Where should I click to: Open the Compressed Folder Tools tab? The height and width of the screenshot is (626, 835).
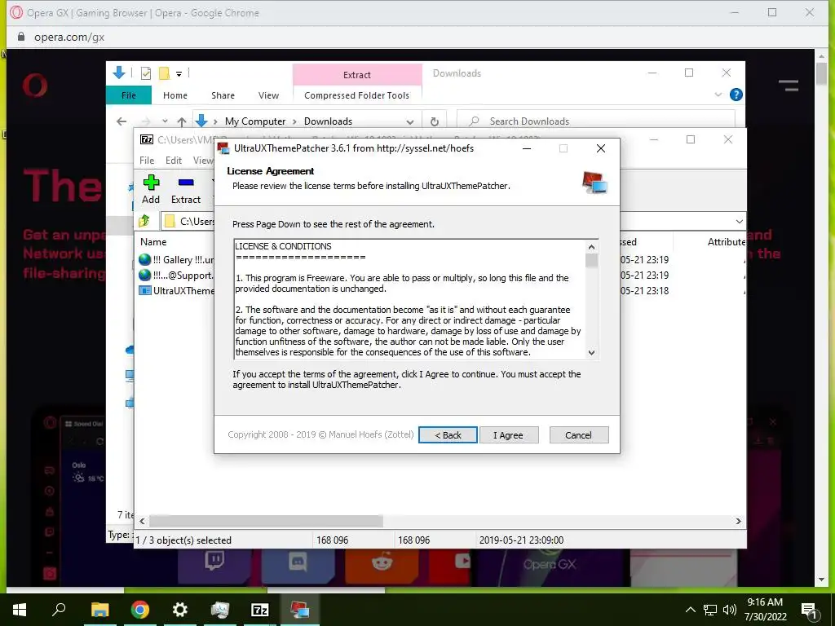pos(357,95)
